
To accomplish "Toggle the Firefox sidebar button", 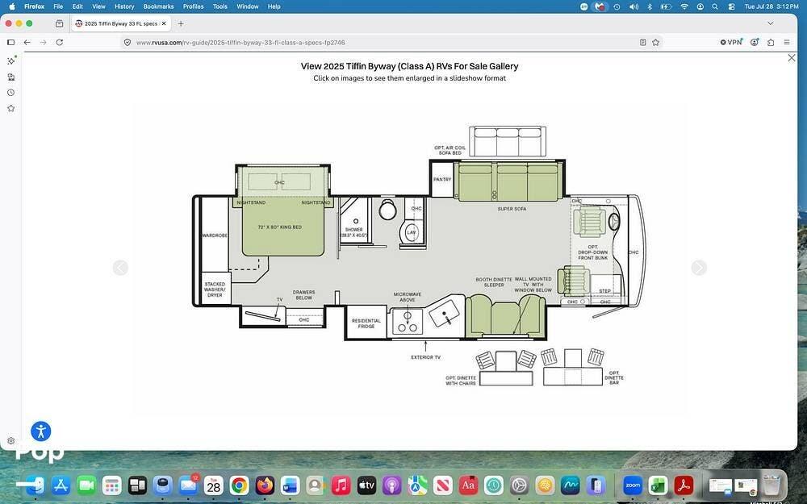I will [10, 42].
